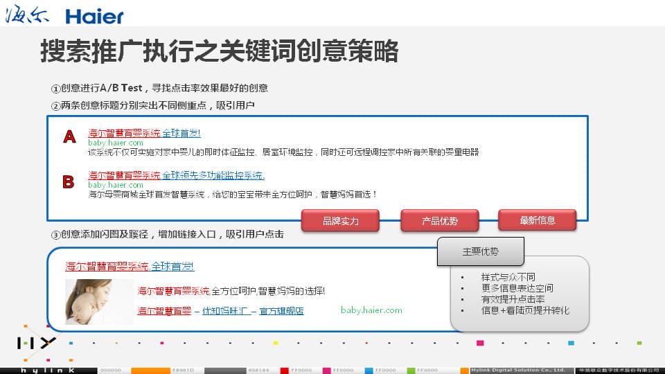Image resolution: width=665 pixels, height=374 pixels.
Task: Click bullet 信息+着陆页提升转化
Action: point(525,310)
